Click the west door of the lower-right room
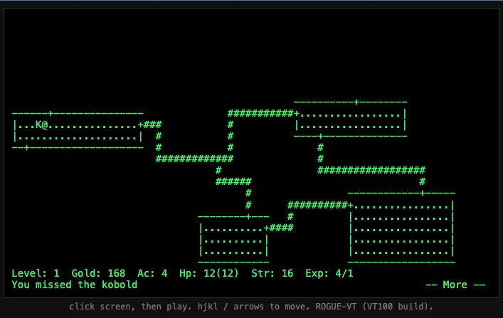Viewport: 503px width, 318px height. [351, 205]
